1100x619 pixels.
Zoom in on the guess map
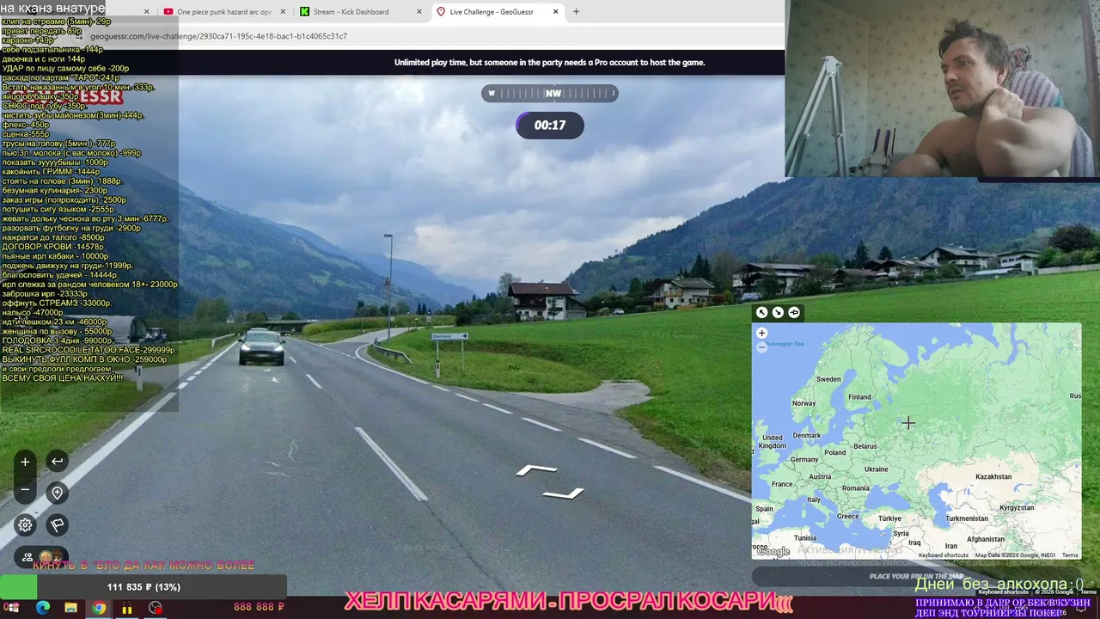click(761, 333)
